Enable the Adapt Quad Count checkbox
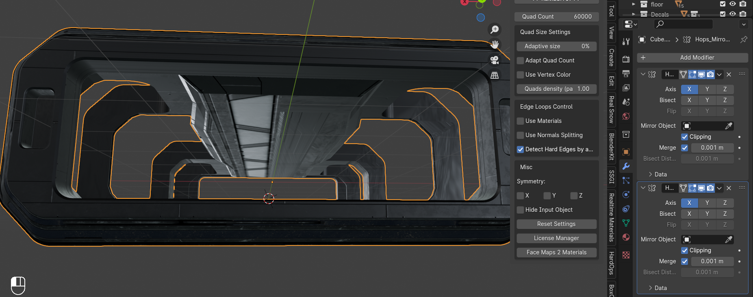 click(x=520, y=60)
